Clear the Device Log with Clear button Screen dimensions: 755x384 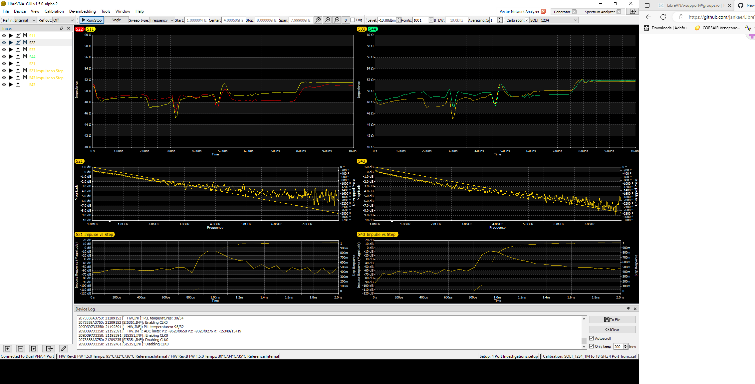pyautogui.click(x=612, y=329)
